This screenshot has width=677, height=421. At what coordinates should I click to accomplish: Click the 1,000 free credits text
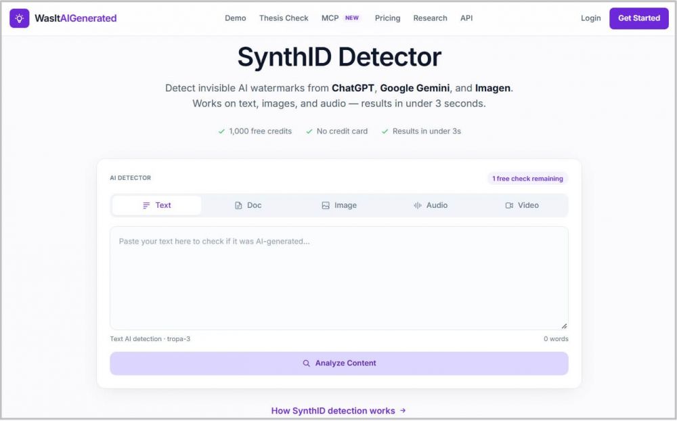261,131
